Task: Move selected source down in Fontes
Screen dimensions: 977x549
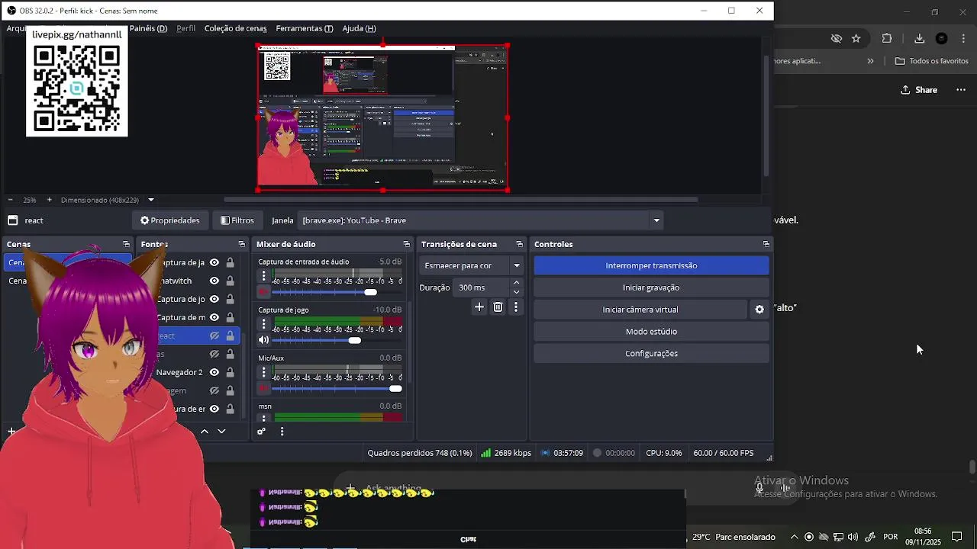Action: point(221,432)
